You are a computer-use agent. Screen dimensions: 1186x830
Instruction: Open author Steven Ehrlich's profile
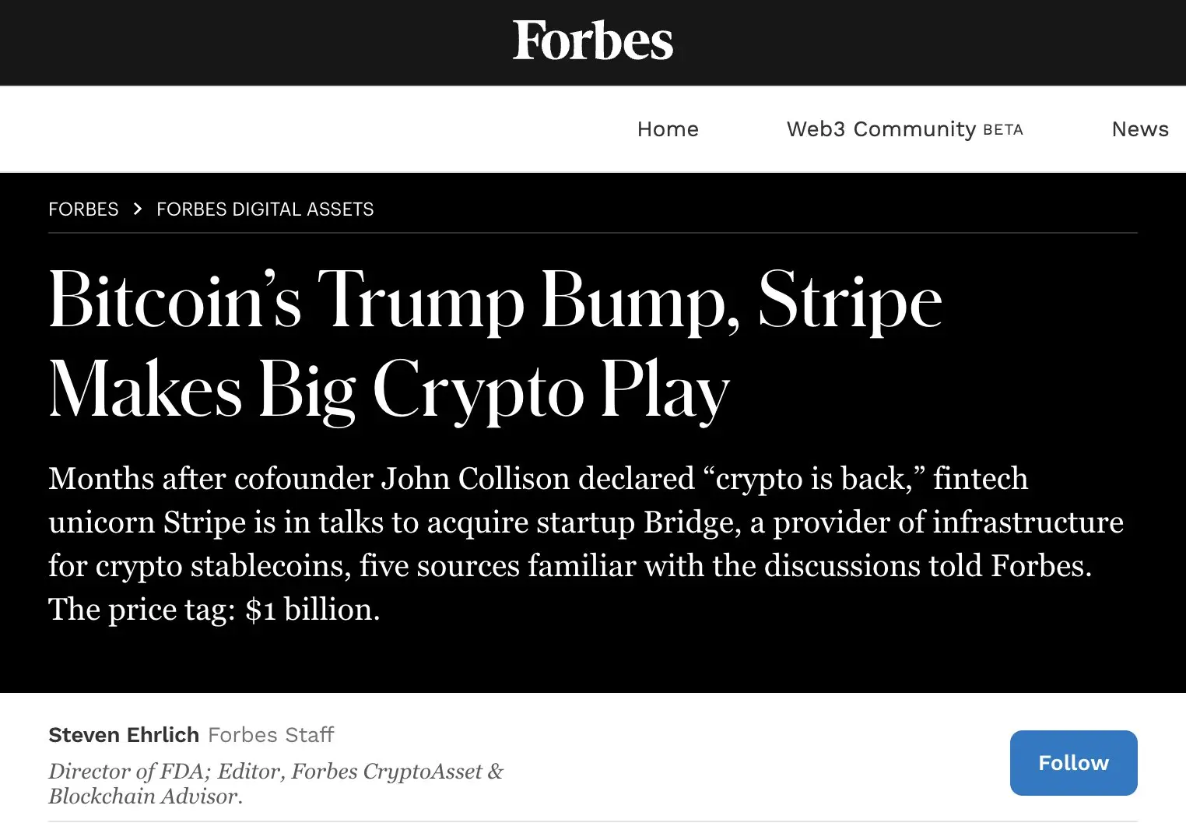point(124,735)
